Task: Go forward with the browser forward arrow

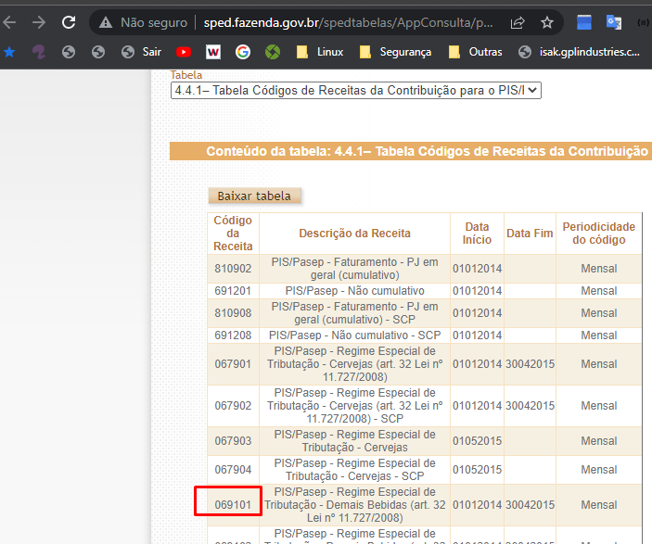Action: click(x=39, y=22)
